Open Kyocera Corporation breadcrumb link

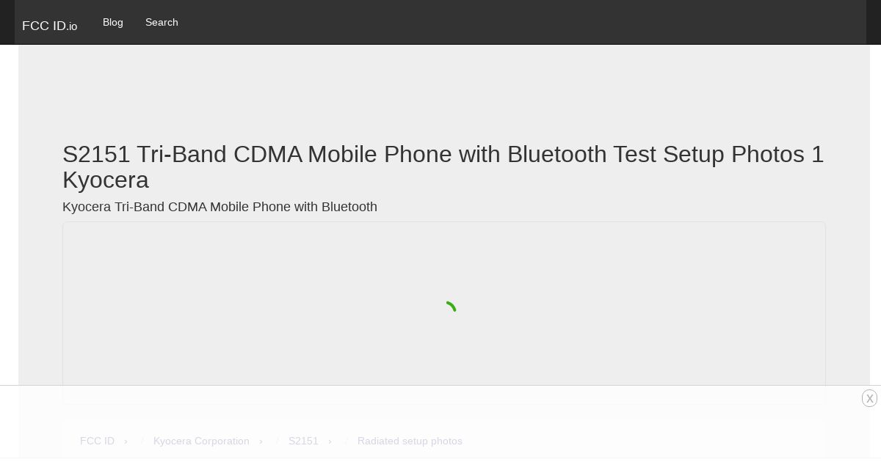point(201,441)
